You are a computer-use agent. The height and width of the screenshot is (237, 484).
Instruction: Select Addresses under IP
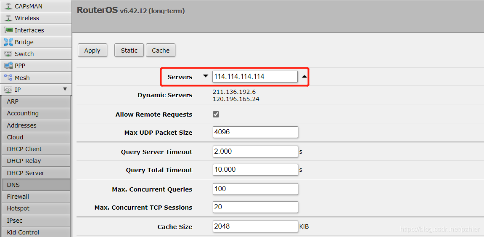point(36,125)
